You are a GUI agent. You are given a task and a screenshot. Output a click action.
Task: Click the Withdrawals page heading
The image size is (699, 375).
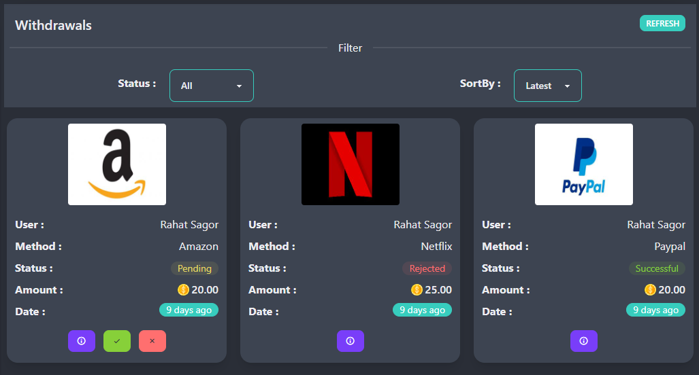(x=54, y=26)
